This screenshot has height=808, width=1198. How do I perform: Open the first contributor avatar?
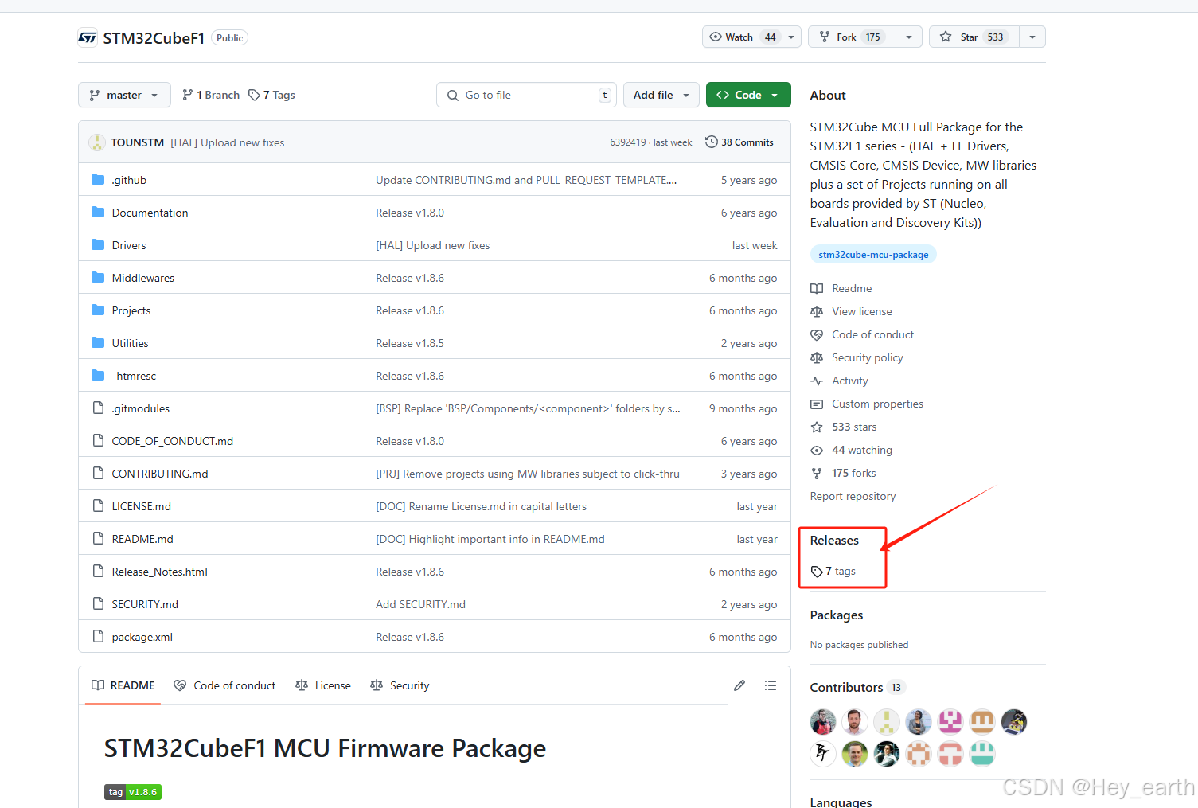[x=823, y=722]
